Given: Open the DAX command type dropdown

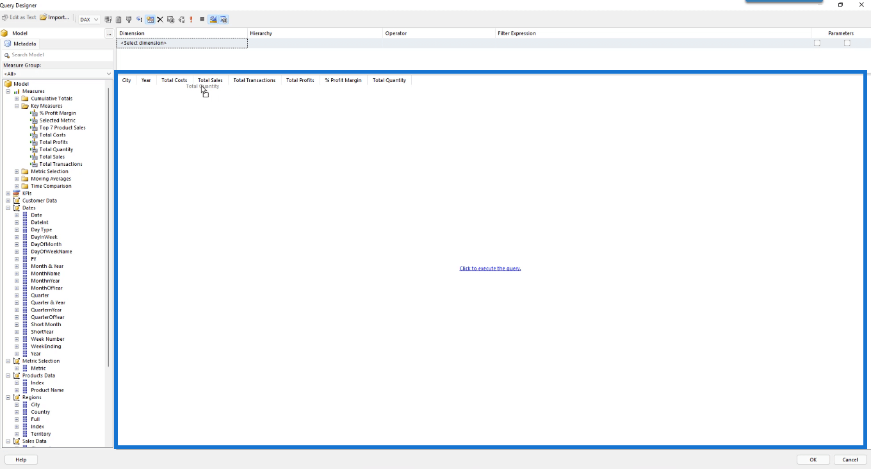Looking at the screenshot, I should pos(89,20).
